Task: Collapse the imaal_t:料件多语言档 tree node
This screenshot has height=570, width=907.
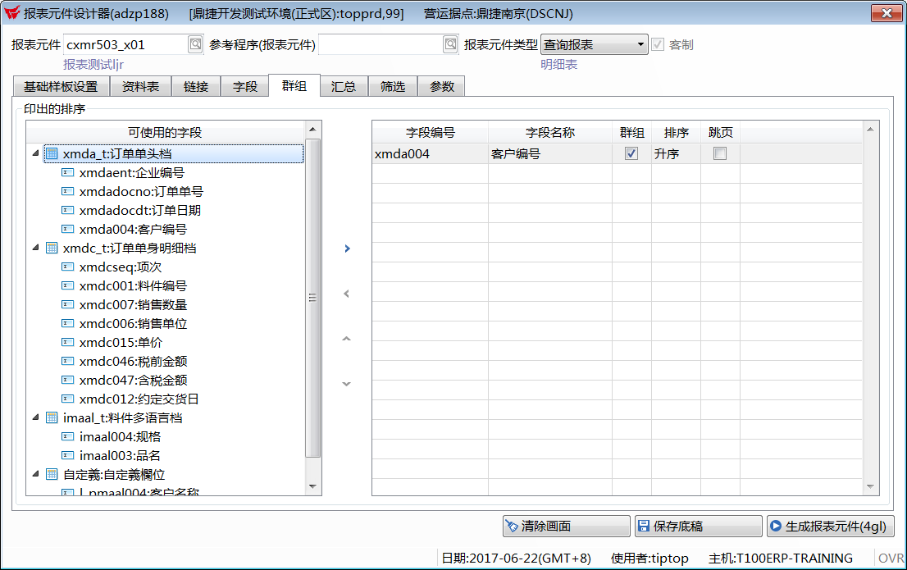Action: click(x=36, y=417)
